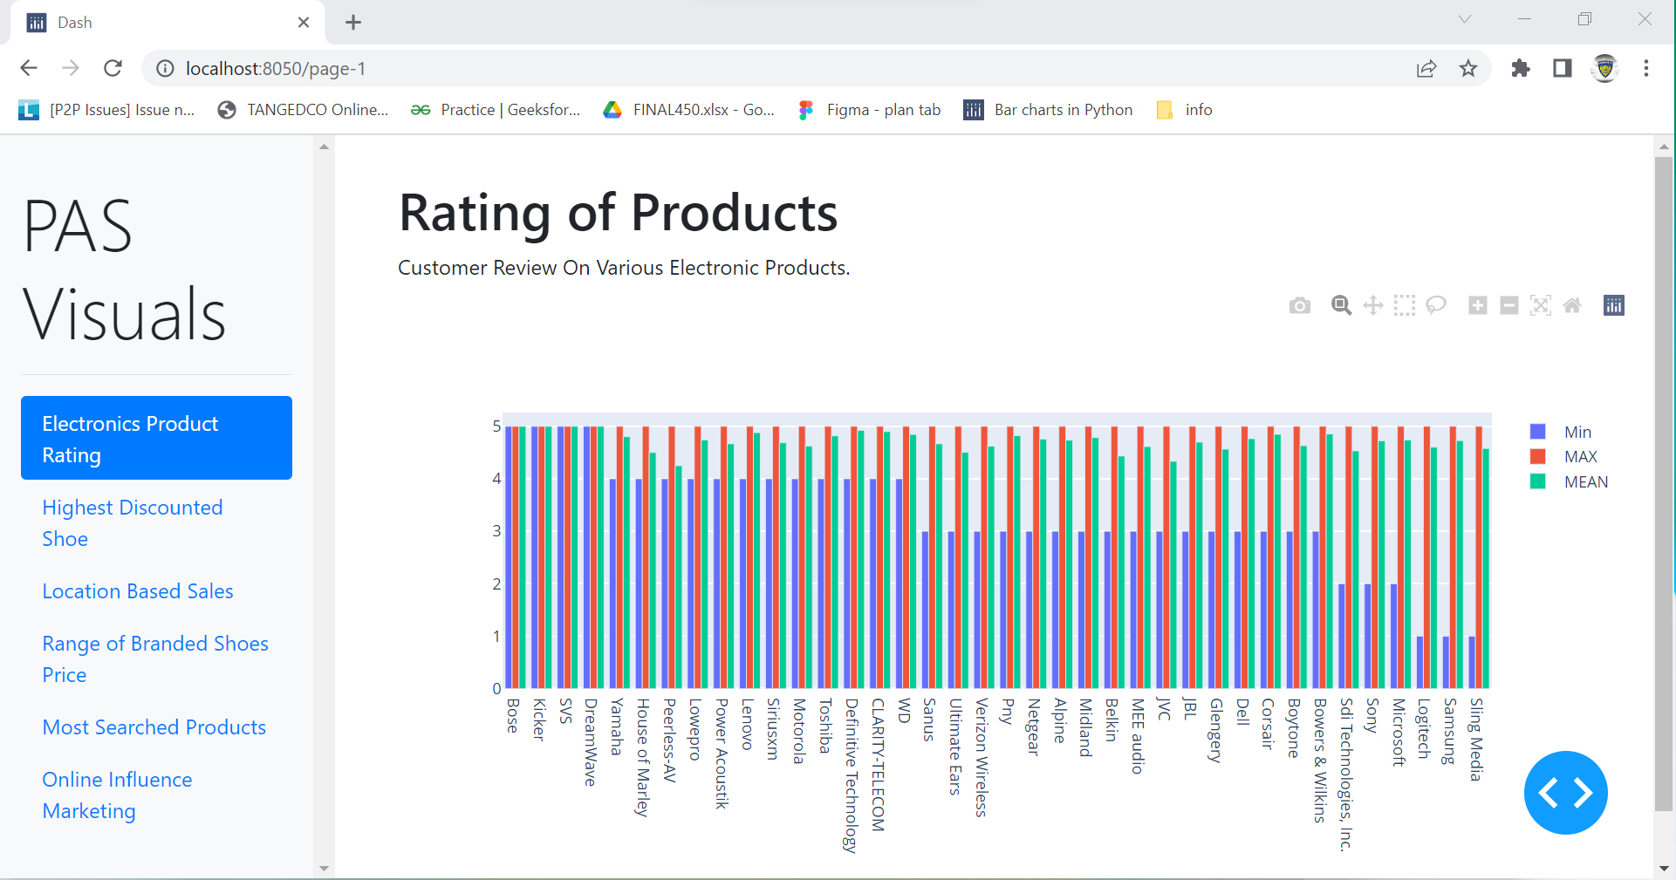Screen dimensions: 1676x880
Task: Open Chrome three-dot menu
Action: [x=1646, y=68]
